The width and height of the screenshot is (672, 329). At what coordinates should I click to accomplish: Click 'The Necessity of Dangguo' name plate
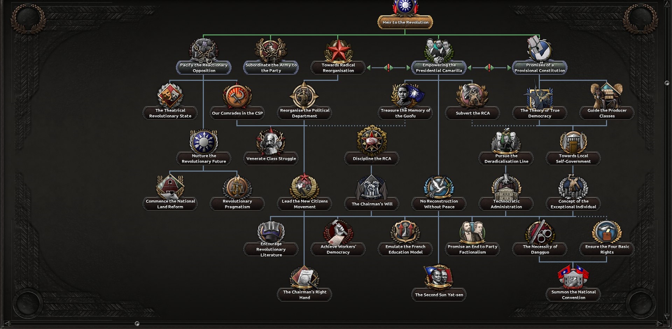click(x=540, y=249)
